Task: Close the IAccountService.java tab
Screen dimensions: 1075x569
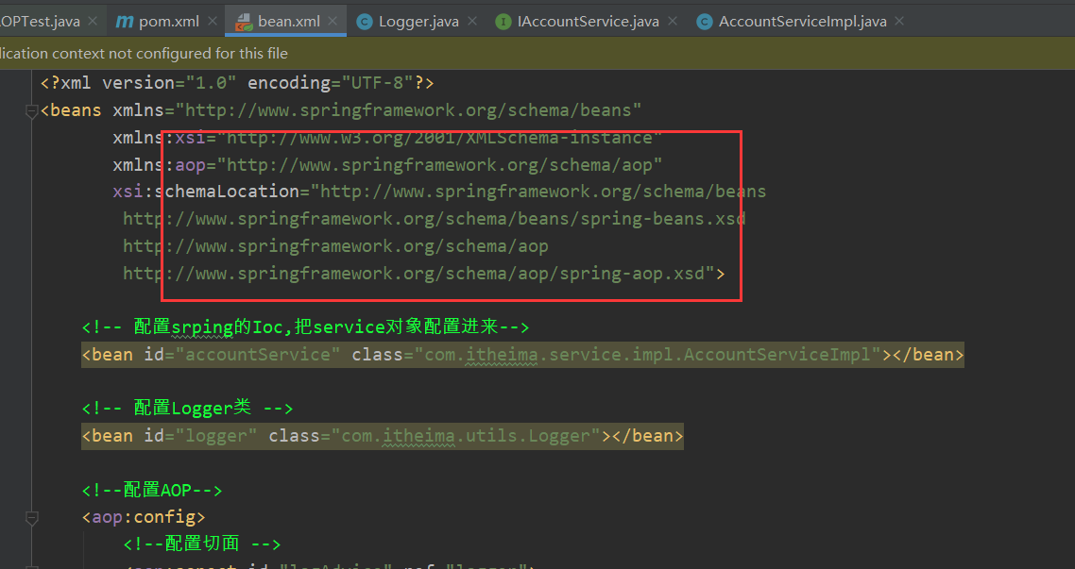Action: click(673, 21)
